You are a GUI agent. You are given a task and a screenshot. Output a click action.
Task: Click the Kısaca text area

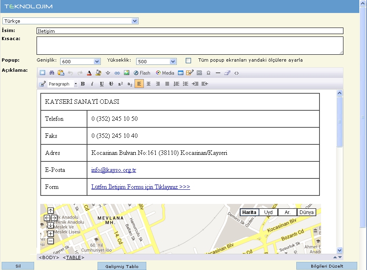coord(190,45)
